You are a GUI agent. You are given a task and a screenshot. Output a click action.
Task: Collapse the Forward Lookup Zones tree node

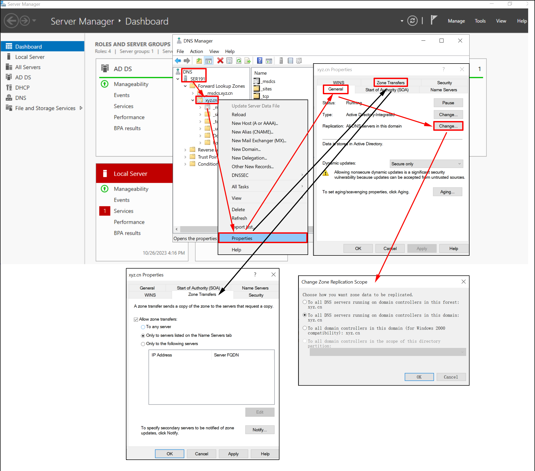tap(185, 86)
